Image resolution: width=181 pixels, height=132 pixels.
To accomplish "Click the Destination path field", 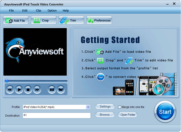I will (x=57, y=115).
